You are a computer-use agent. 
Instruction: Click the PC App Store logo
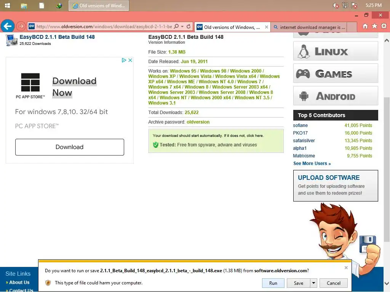[x=30, y=86]
